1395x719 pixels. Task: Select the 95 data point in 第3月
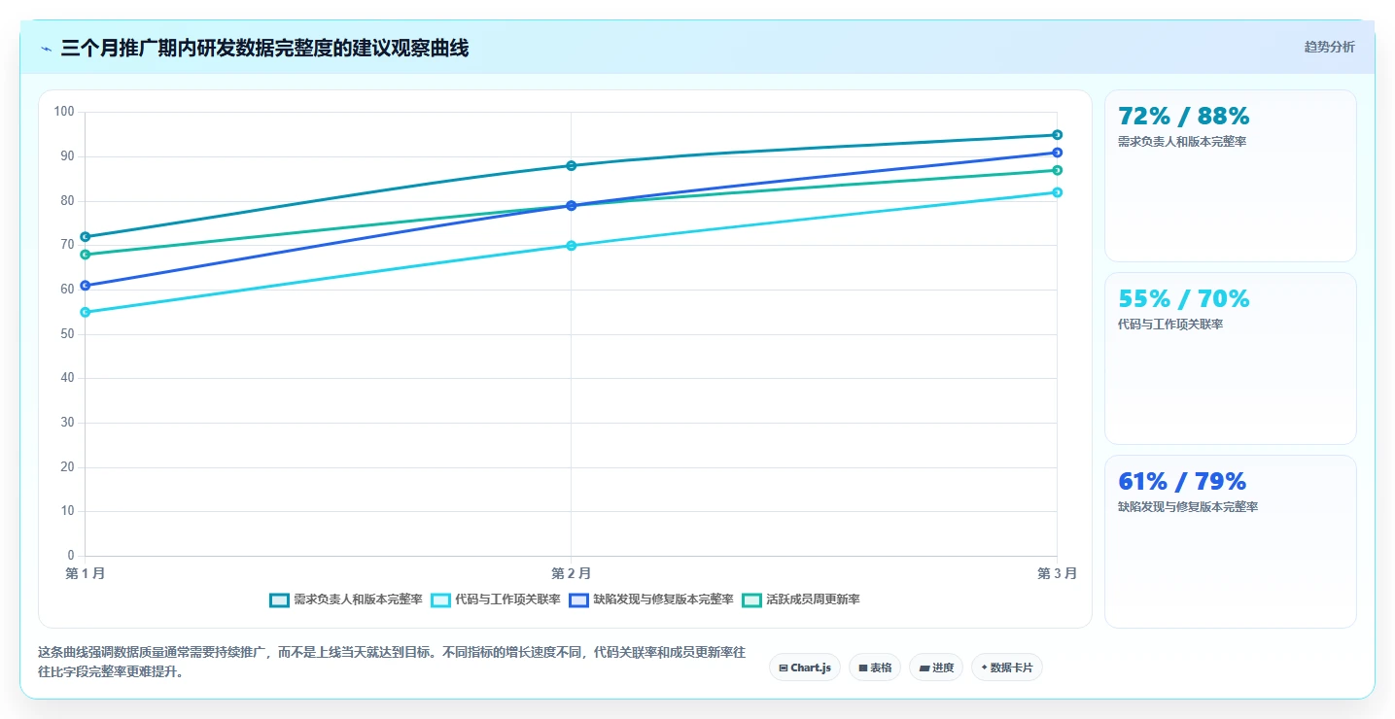pos(1058,135)
